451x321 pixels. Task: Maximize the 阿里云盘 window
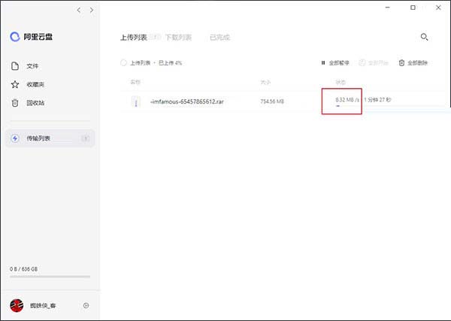[413, 8]
